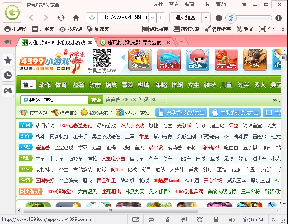Open 苹果手机游戏大全 button

pos(235,112)
